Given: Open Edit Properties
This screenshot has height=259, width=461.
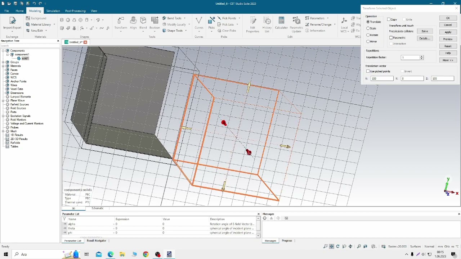Looking at the screenshot, I should pos(252,24).
